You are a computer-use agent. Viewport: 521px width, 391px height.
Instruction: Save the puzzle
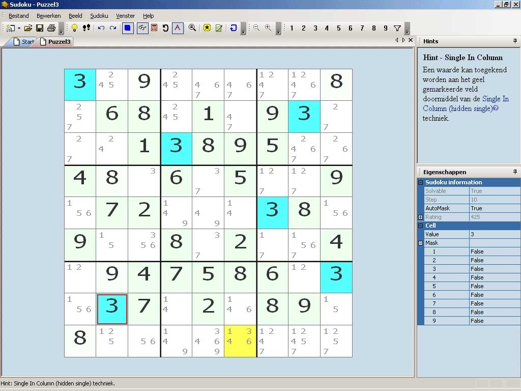pos(40,28)
